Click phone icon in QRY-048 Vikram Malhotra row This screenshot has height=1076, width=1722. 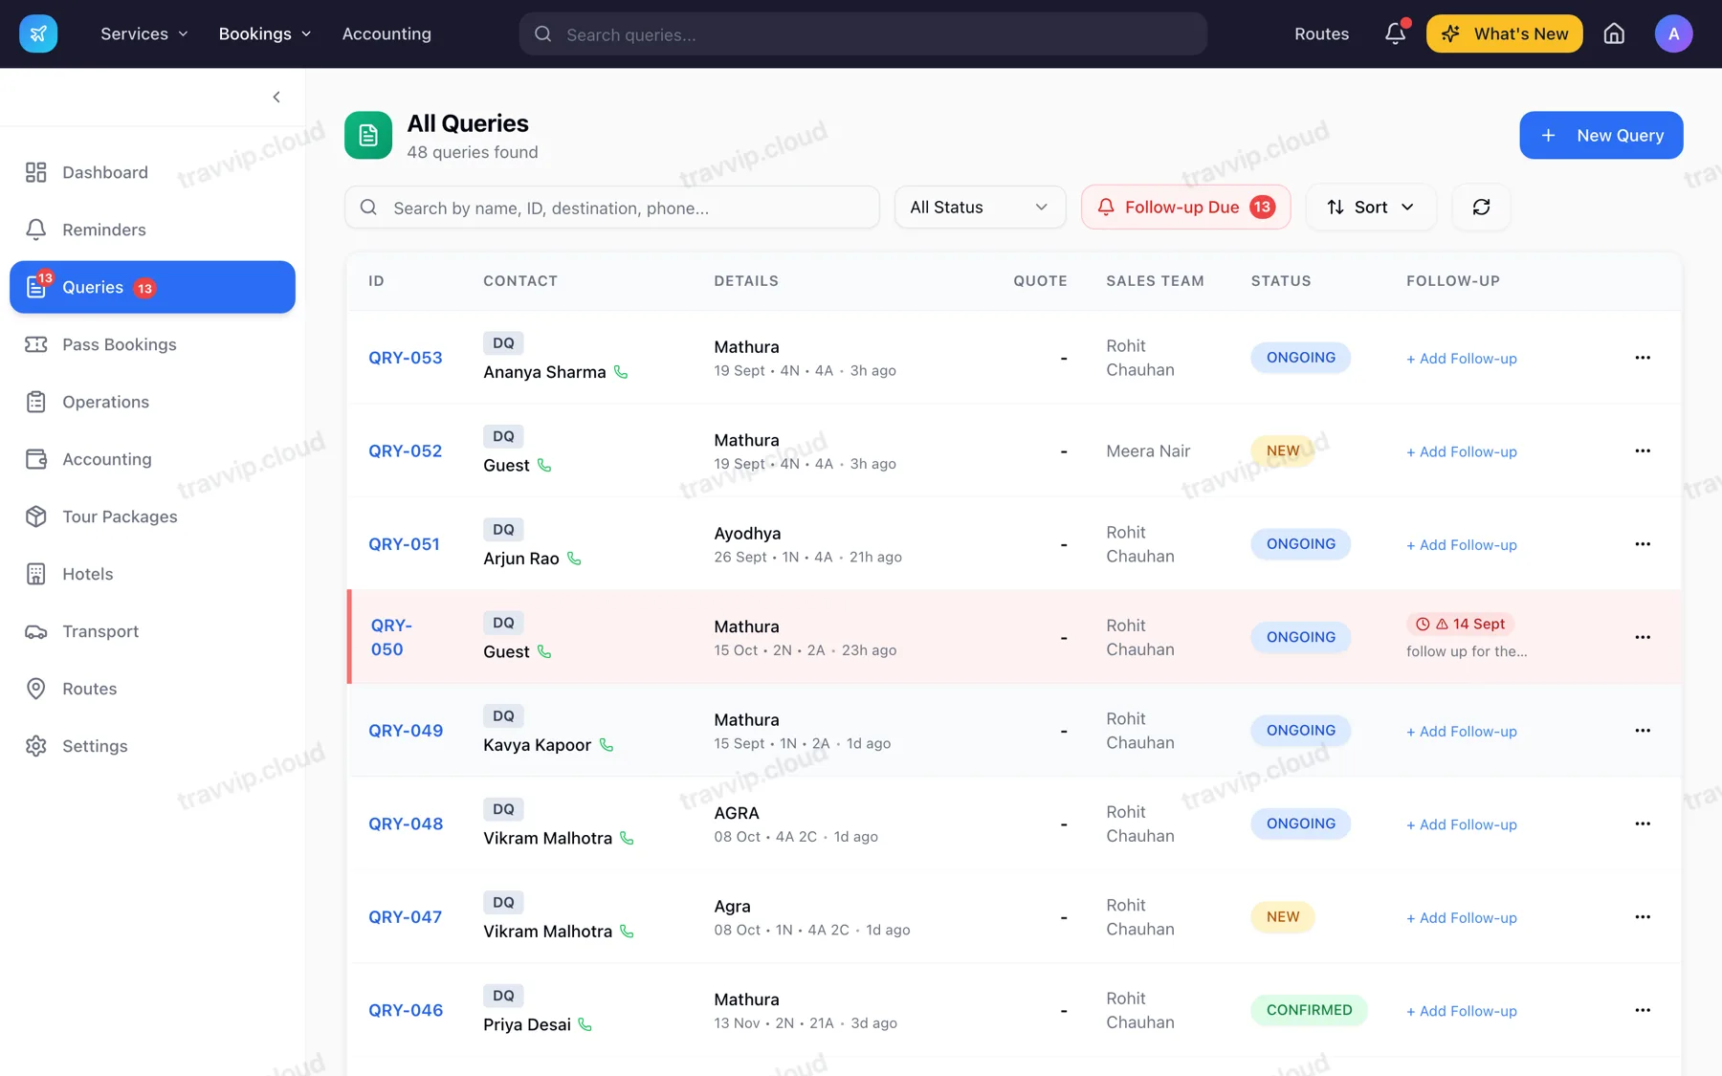(628, 838)
